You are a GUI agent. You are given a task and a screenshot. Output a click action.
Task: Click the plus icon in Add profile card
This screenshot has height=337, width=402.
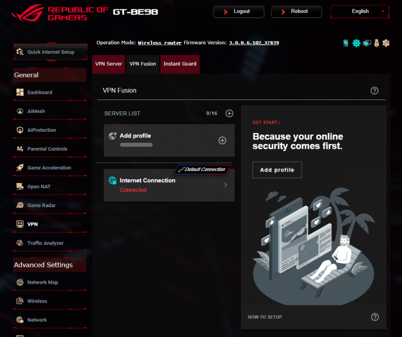(x=222, y=140)
